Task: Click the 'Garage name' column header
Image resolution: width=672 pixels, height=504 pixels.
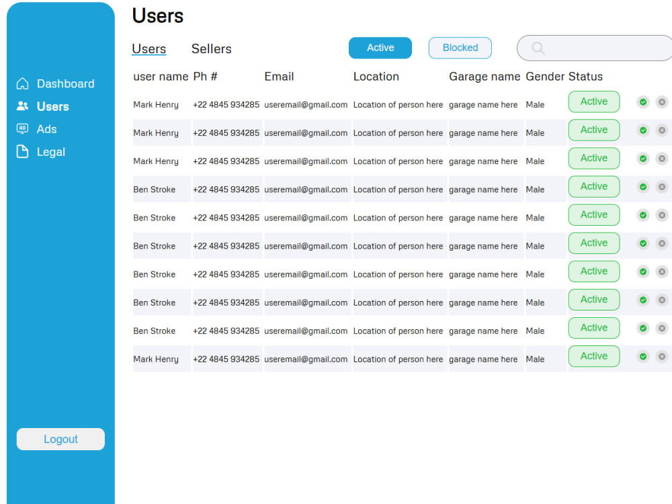Action: click(x=485, y=77)
